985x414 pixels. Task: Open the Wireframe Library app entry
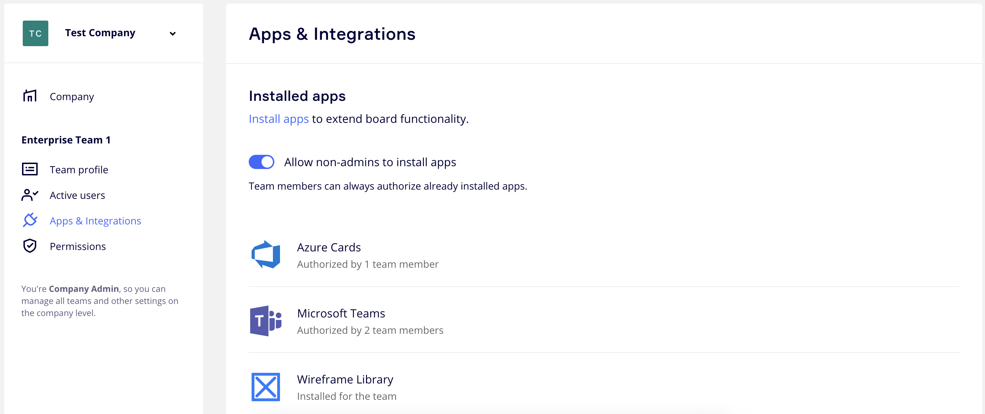(345, 380)
